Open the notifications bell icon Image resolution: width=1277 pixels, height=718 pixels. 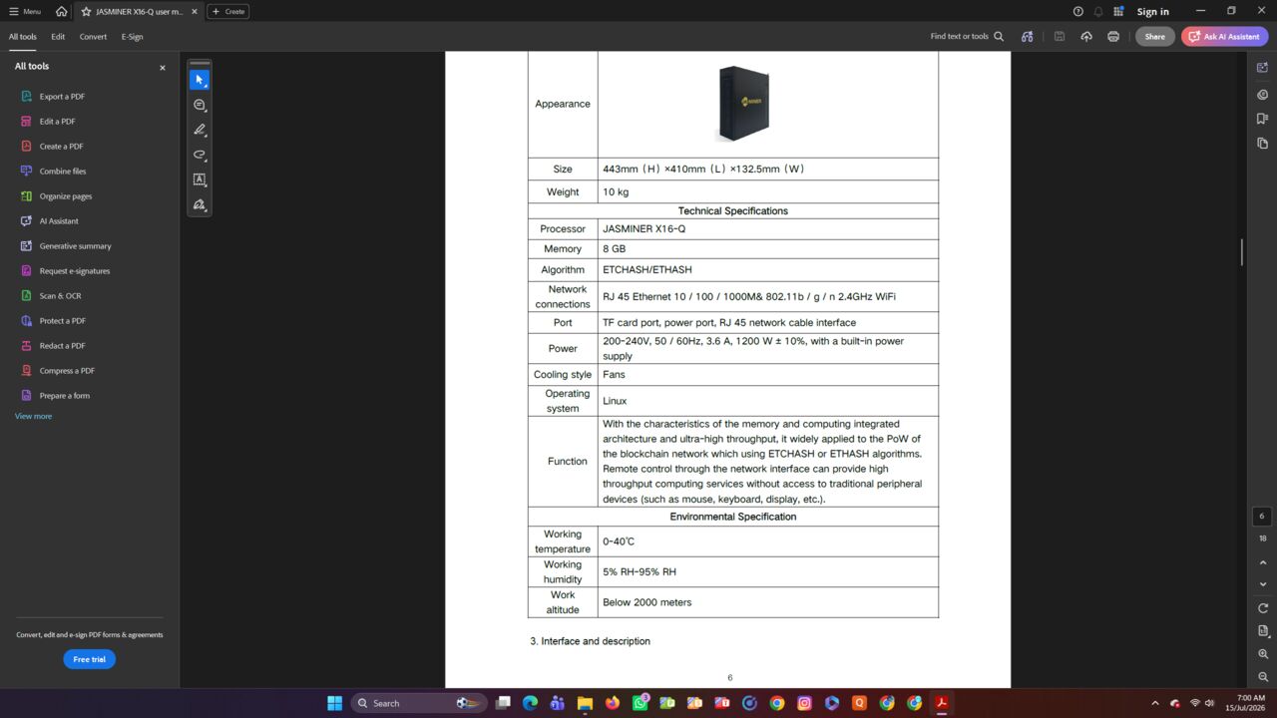(x=1098, y=12)
